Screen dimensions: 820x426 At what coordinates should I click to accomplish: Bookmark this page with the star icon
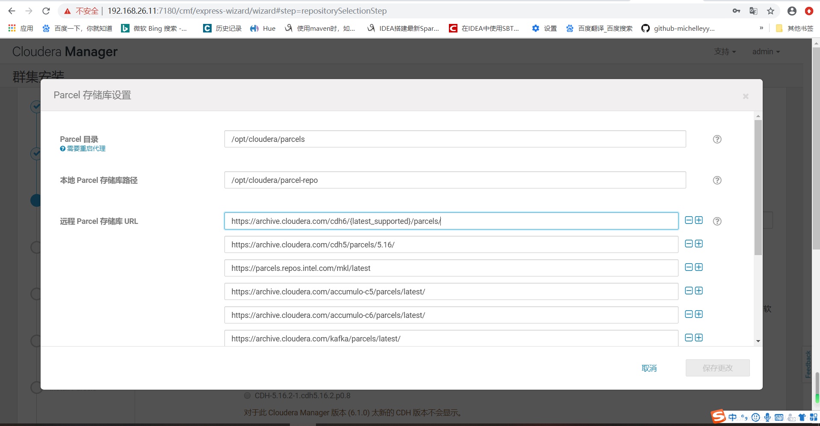770,11
